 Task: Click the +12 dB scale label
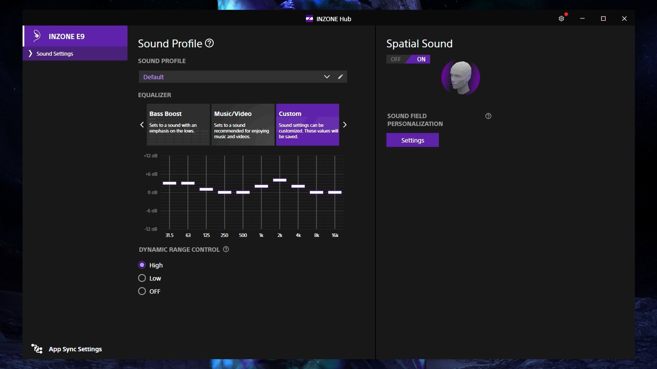151,156
